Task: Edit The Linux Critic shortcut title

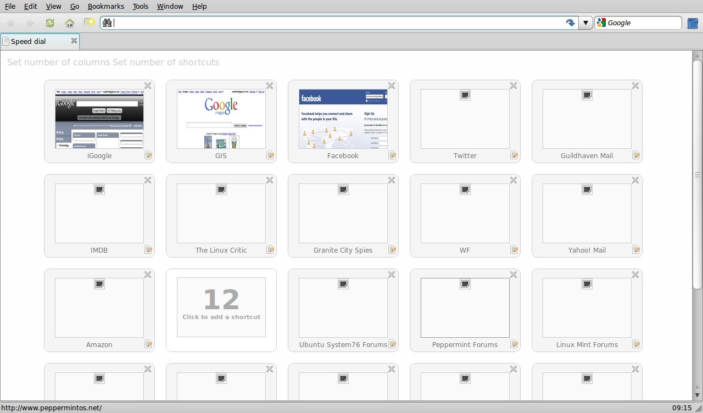Action: (x=270, y=250)
